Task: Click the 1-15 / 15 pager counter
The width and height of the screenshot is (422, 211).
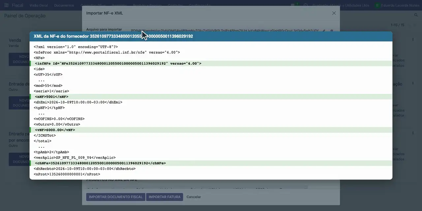Action: coord(397,25)
